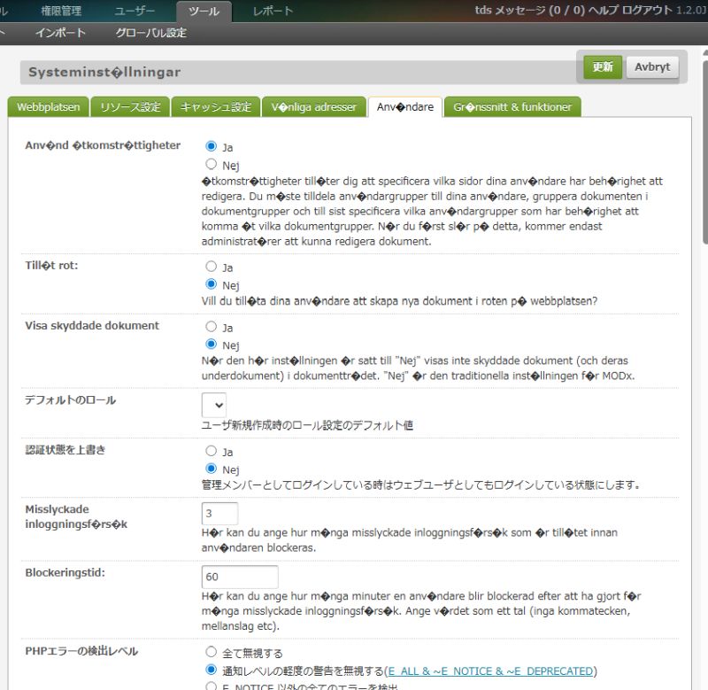
Task: Select Nej for Använd åtkomsträttigheter
Action: [212, 164]
